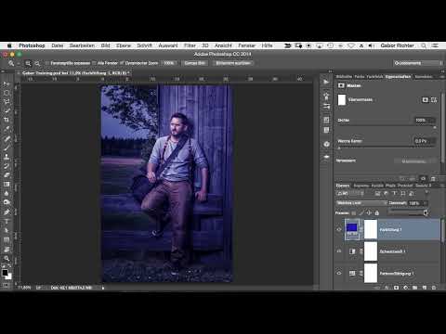Add a layer style with fx icon
The height and width of the screenshot is (334, 446).
[x=387, y=288]
